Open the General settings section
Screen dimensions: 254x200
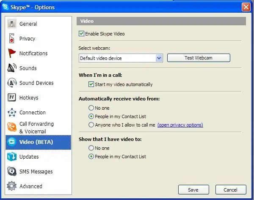tap(39, 24)
